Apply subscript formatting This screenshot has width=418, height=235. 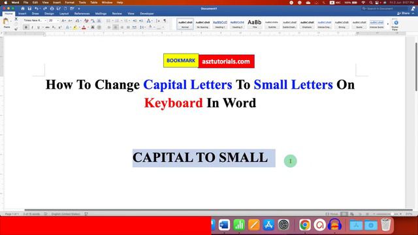[x=54, y=27]
